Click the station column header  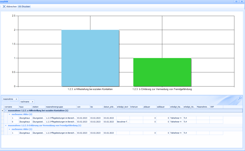click(x=38, y=107)
